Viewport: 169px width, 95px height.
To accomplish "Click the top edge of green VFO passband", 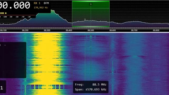I will click(x=91, y=1).
